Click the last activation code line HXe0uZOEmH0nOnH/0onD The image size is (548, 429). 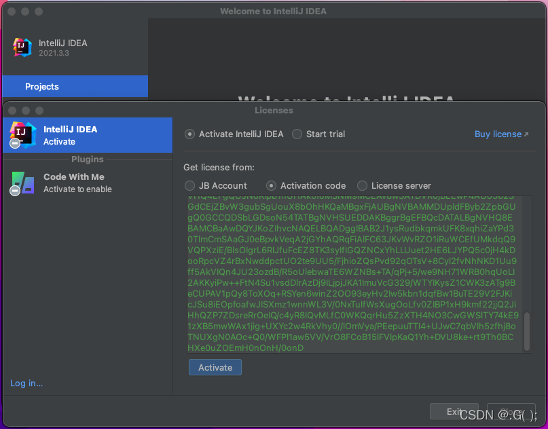(x=246, y=348)
